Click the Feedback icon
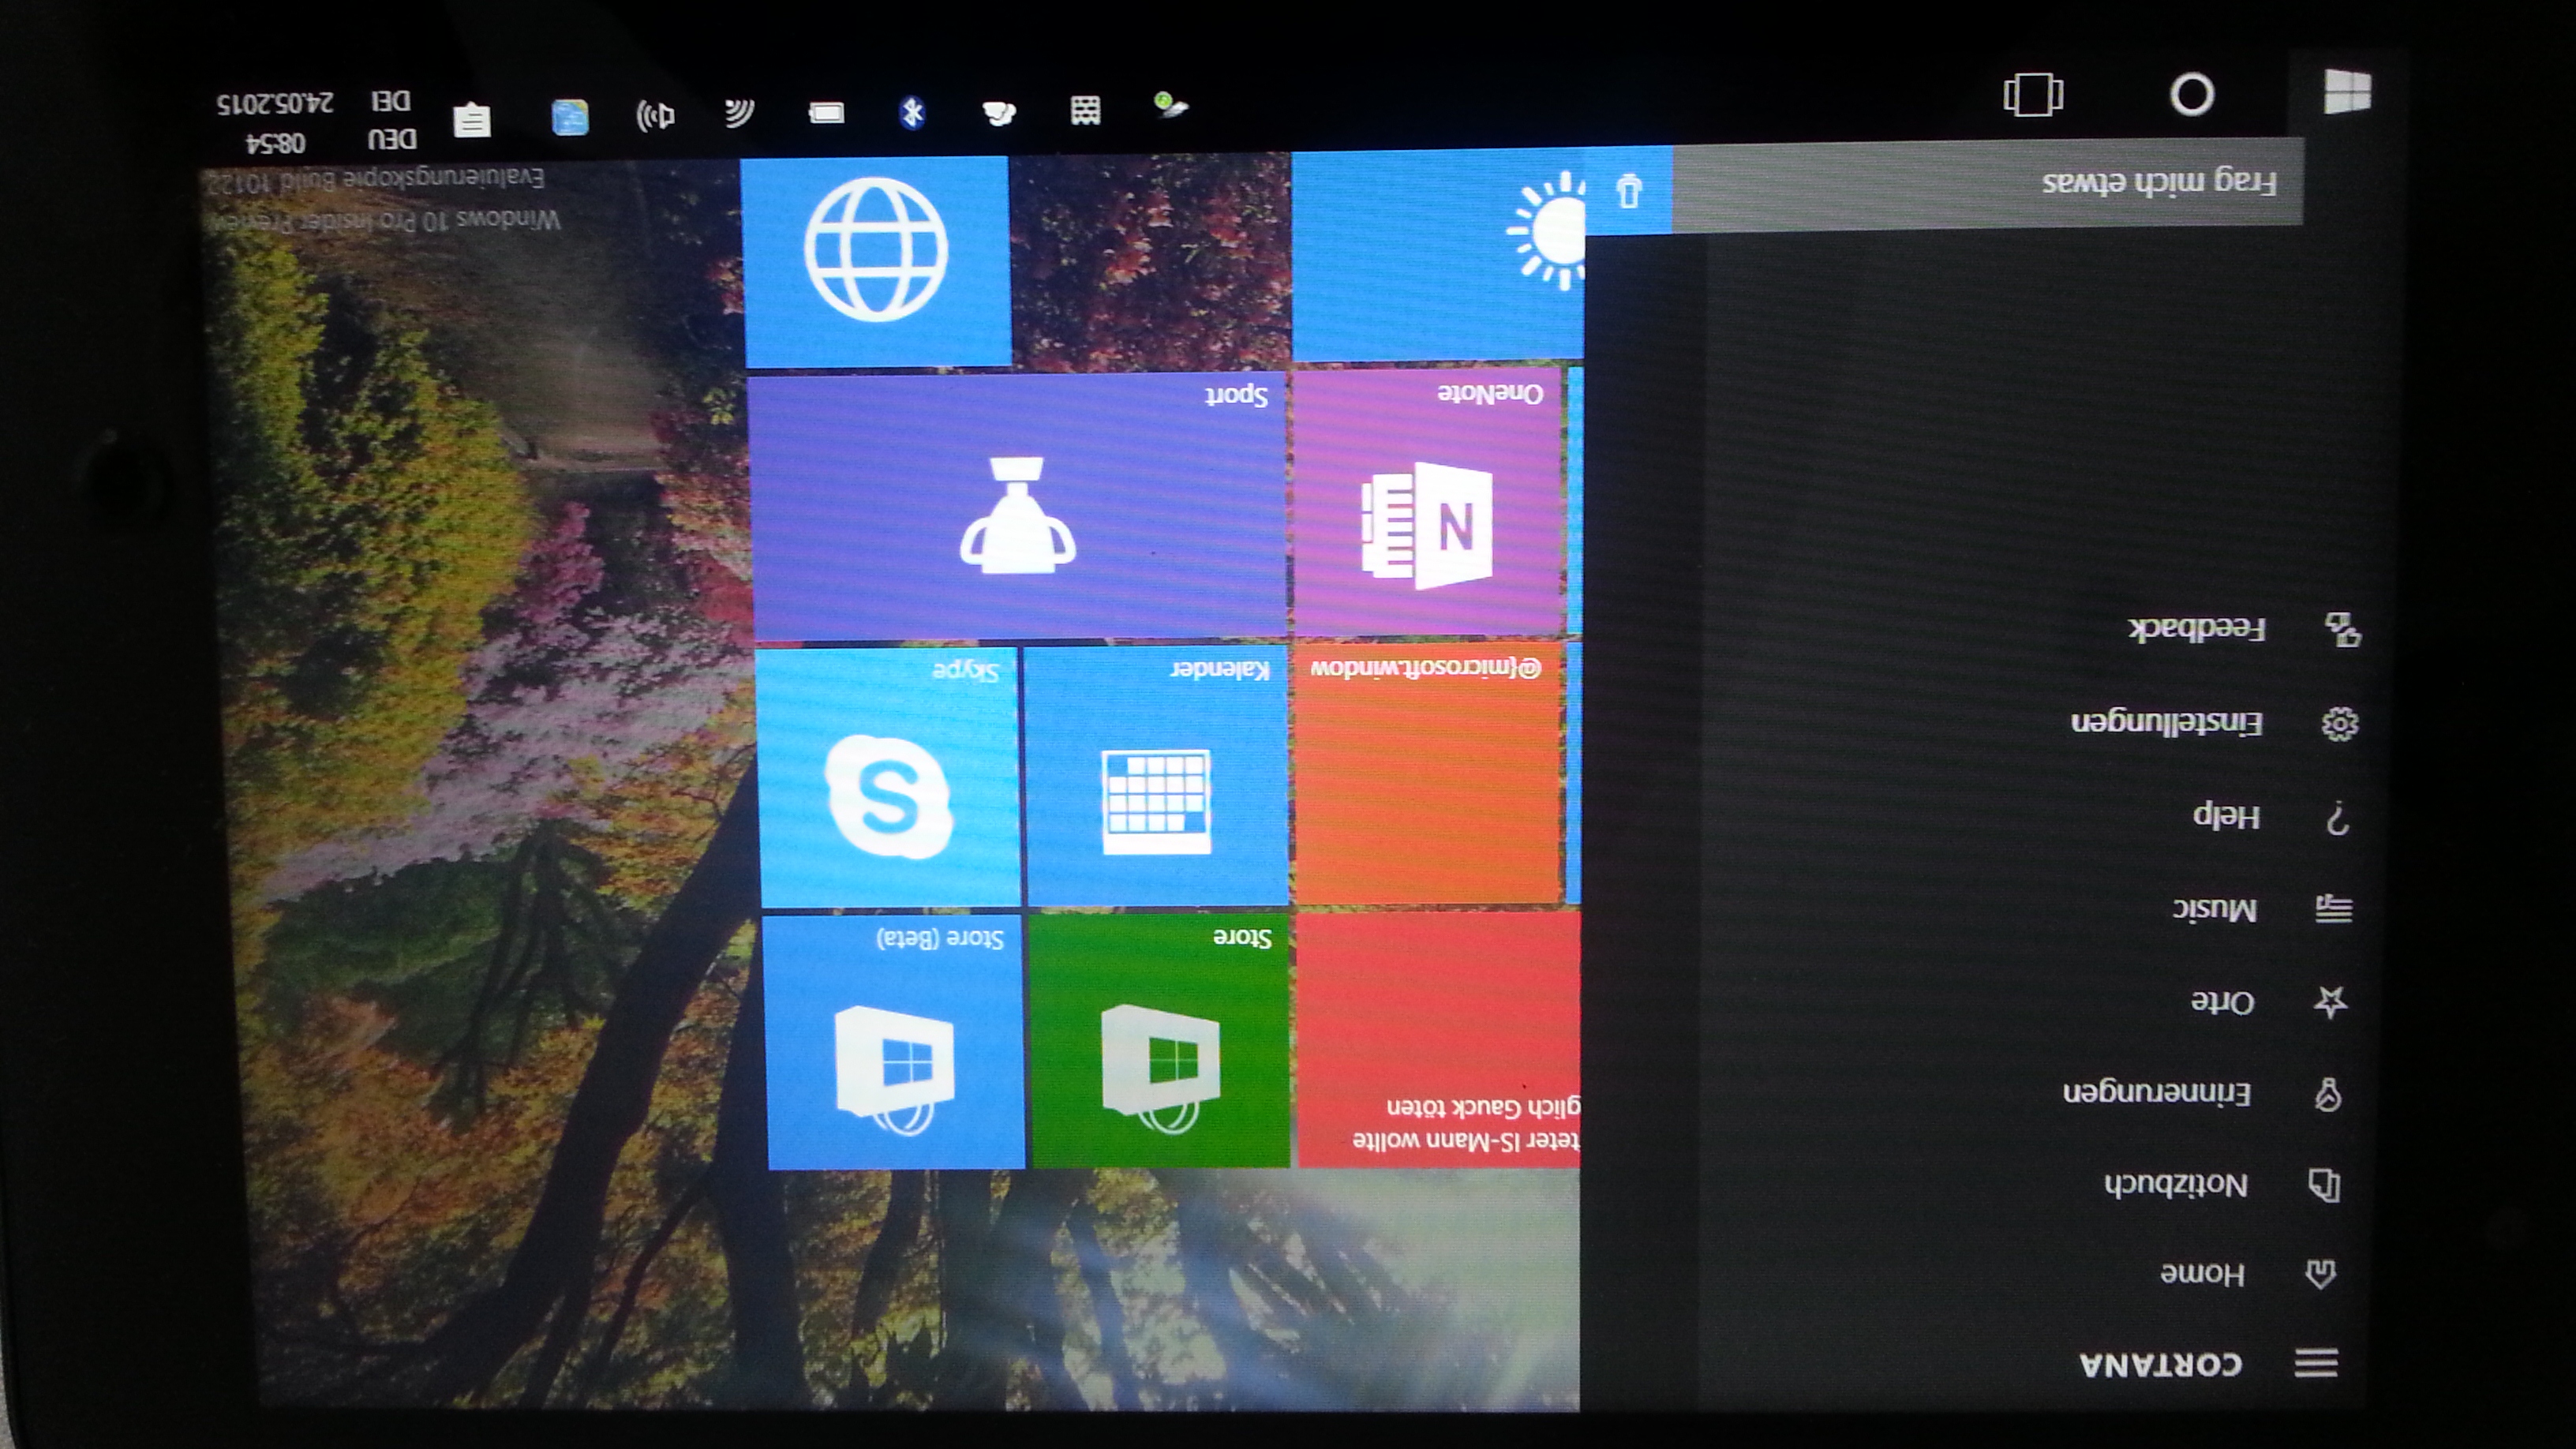The image size is (2576, 1449). tap(2342, 630)
